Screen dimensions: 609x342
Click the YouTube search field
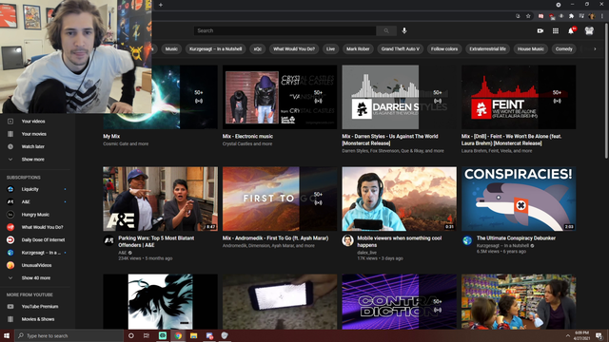tap(285, 30)
